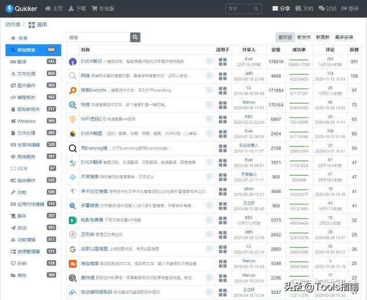Open the 网搜 action link

(x=85, y=76)
